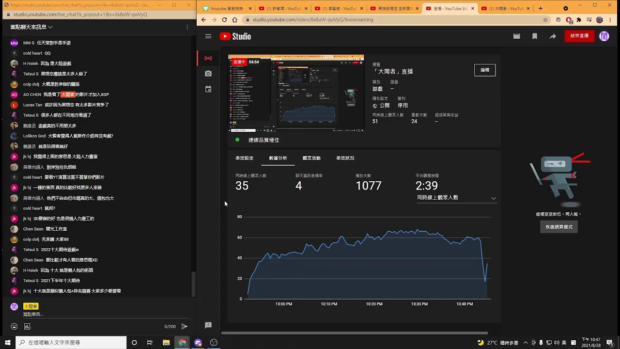This screenshot has height=349, width=620.
Task: Click the horizontal scrollbar below the chart
Action: [x=355, y=333]
